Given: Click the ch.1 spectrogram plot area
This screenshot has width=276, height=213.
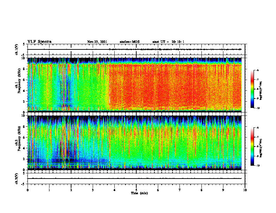Looking at the screenshot, I should pyautogui.click(x=134, y=85).
